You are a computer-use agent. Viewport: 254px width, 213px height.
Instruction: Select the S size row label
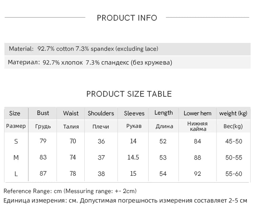[16, 142]
